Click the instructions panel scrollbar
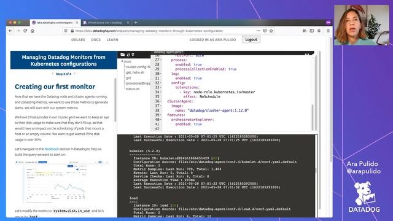 (115, 99)
